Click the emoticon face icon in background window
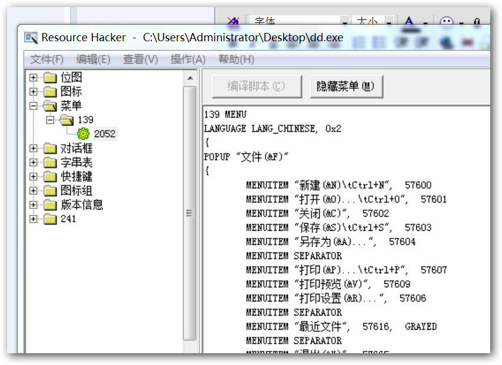The image size is (502, 365). [446, 22]
